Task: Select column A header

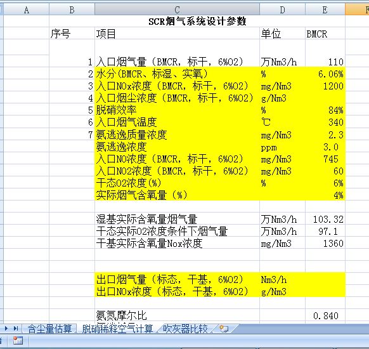Action: click(x=27, y=10)
